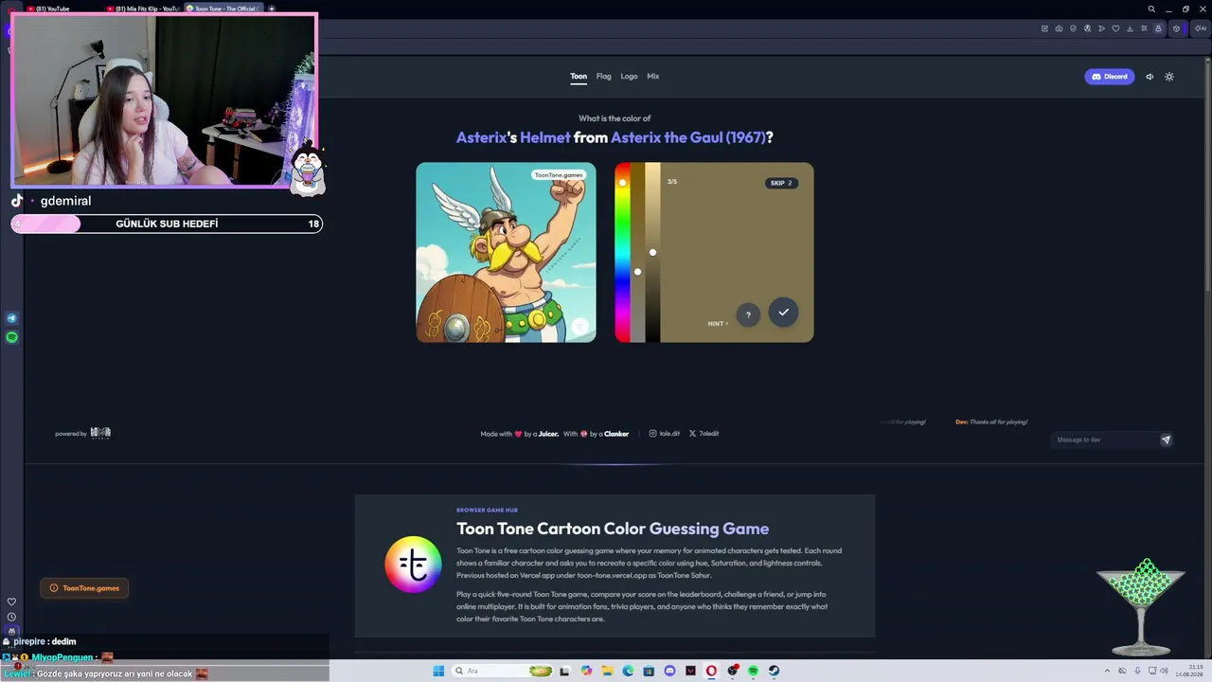Click the shield ad-blocker toolbar icon
Image resolution: width=1212 pixels, height=682 pixels.
pyautogui.click(x=1073, y=28)
